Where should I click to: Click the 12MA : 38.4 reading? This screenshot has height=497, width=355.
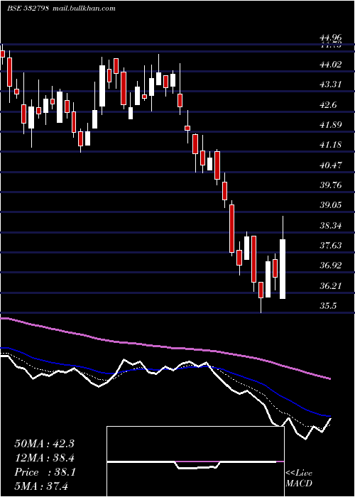[x=44, y=458]
